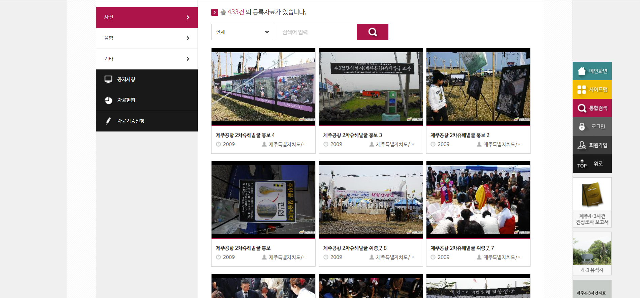Viewport: 640px width, 298px height.
Task: Open 자료현황 pie chart menu
Action: click(x=108, y=100)
